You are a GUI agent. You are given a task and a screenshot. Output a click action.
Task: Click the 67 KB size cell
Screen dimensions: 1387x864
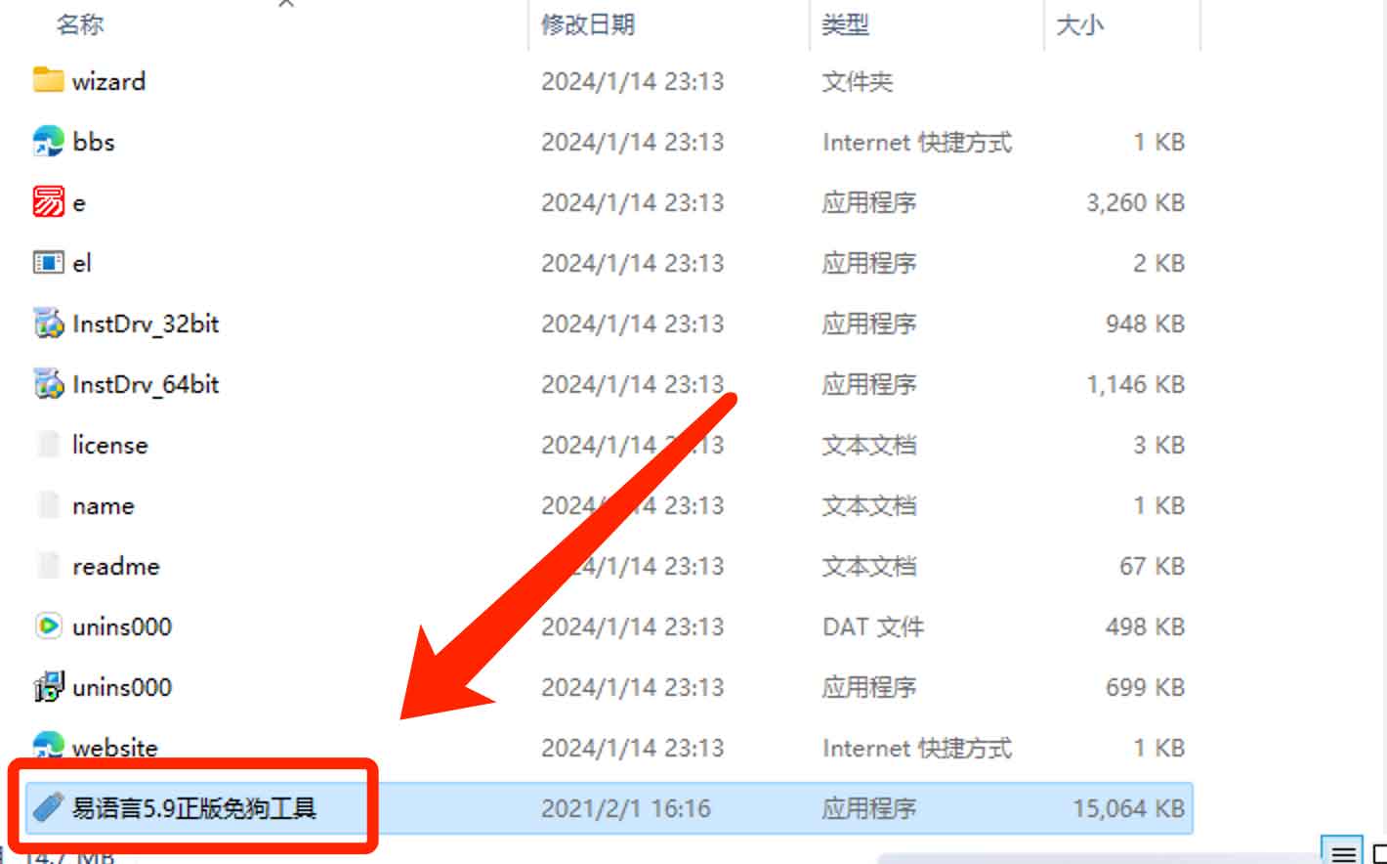(1152, 566)
